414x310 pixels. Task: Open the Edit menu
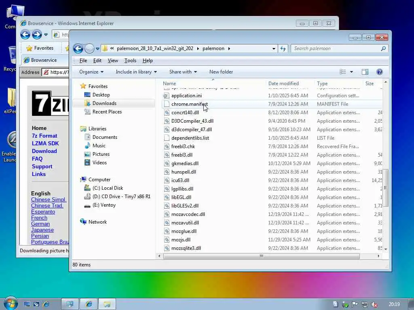coord(97,61)
